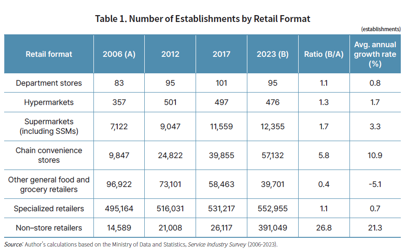
Task: Click the table title 'Table 1. Number of Establishments by Retail Format'
Action: click(x=202, y=19)
